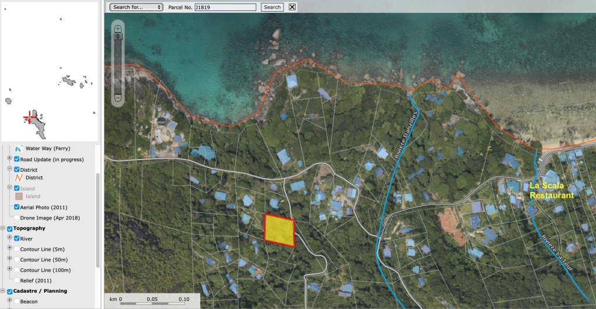596x309 pixels.
Task: Open the 'Search for...' dropdown
Action: 136,7
